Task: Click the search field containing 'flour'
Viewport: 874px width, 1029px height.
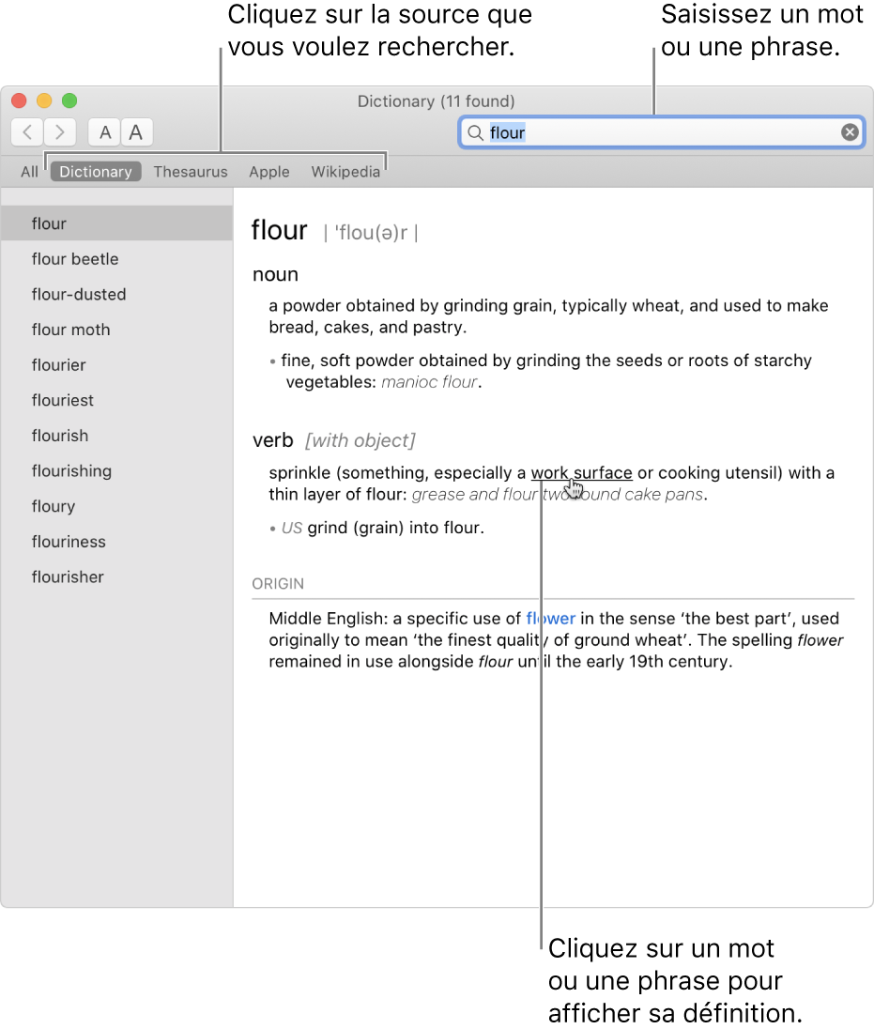Action: pos(662,132)
